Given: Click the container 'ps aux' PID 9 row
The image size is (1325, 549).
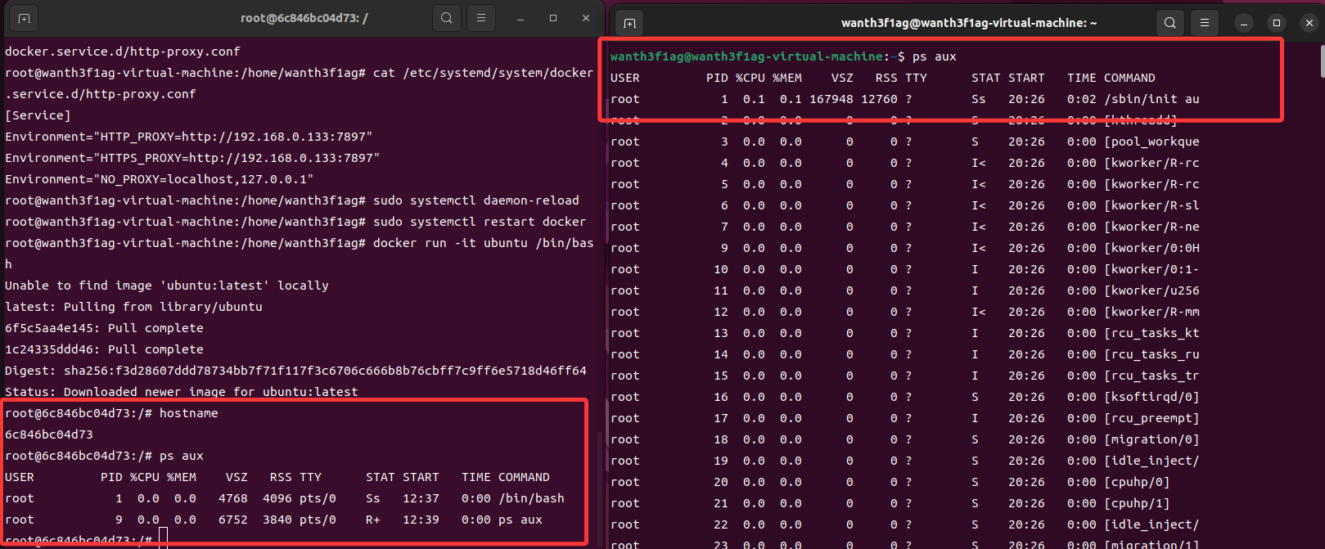Looking at the screenshot, I should point(273,520).
